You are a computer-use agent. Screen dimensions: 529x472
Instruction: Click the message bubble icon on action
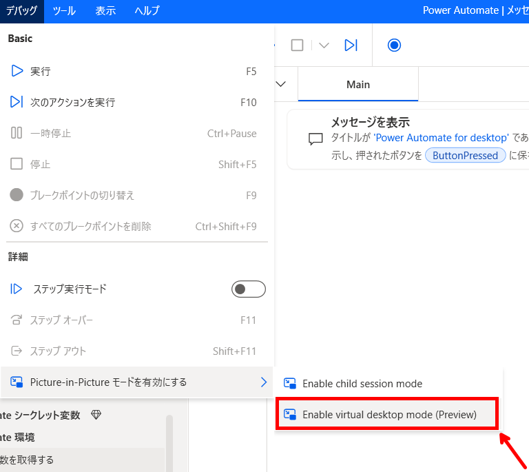click(315, 139)
